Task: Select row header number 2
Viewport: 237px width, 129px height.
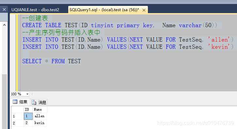Action: 18,123
